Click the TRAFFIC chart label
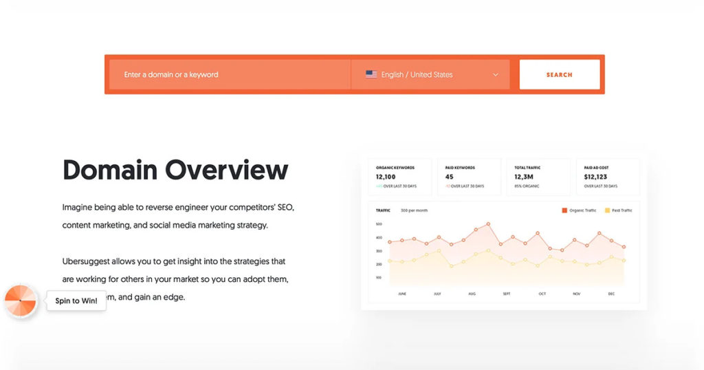The height and width of the screenshot is (370, 704). pyautogui.click(x=383, y=210)
